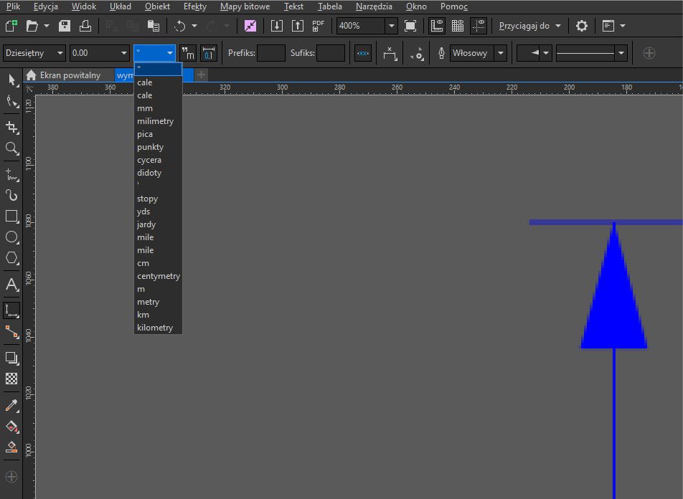Select the Pick (arrow) tool
This screenshot has height=499, width=683.
[x=11, y=79]
